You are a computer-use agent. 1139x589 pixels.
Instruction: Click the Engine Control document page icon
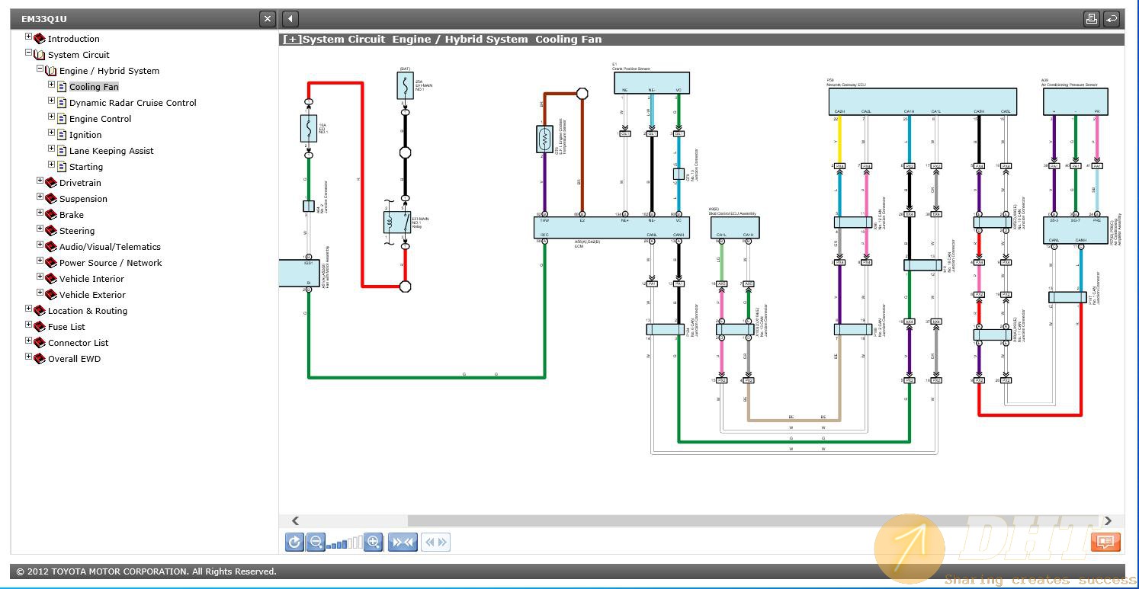pos(62,119)
